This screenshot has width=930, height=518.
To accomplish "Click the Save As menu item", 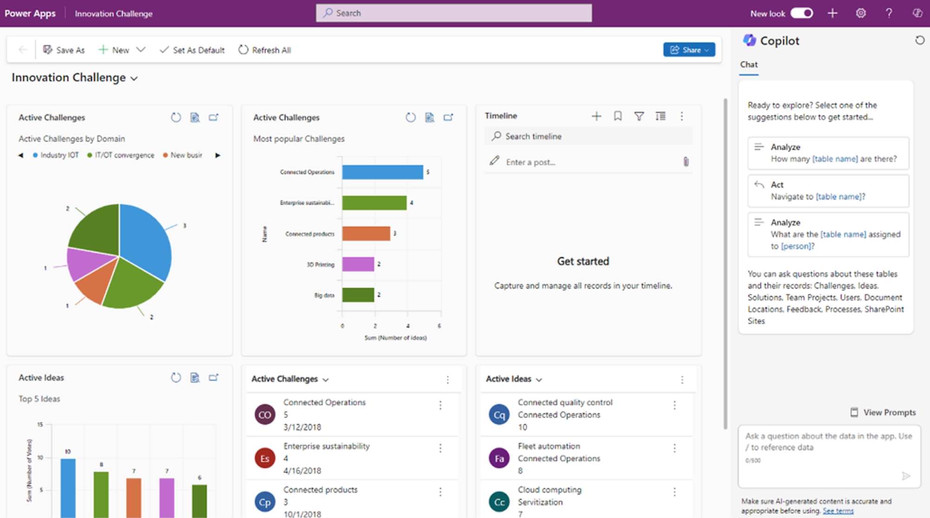I will 64,50.
